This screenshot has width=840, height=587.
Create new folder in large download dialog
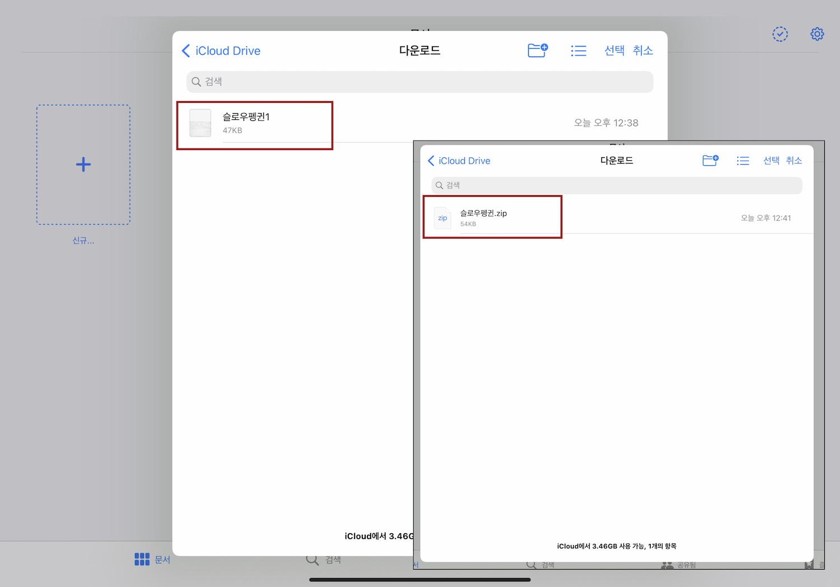pyautogui.click(x=538, y=50)
